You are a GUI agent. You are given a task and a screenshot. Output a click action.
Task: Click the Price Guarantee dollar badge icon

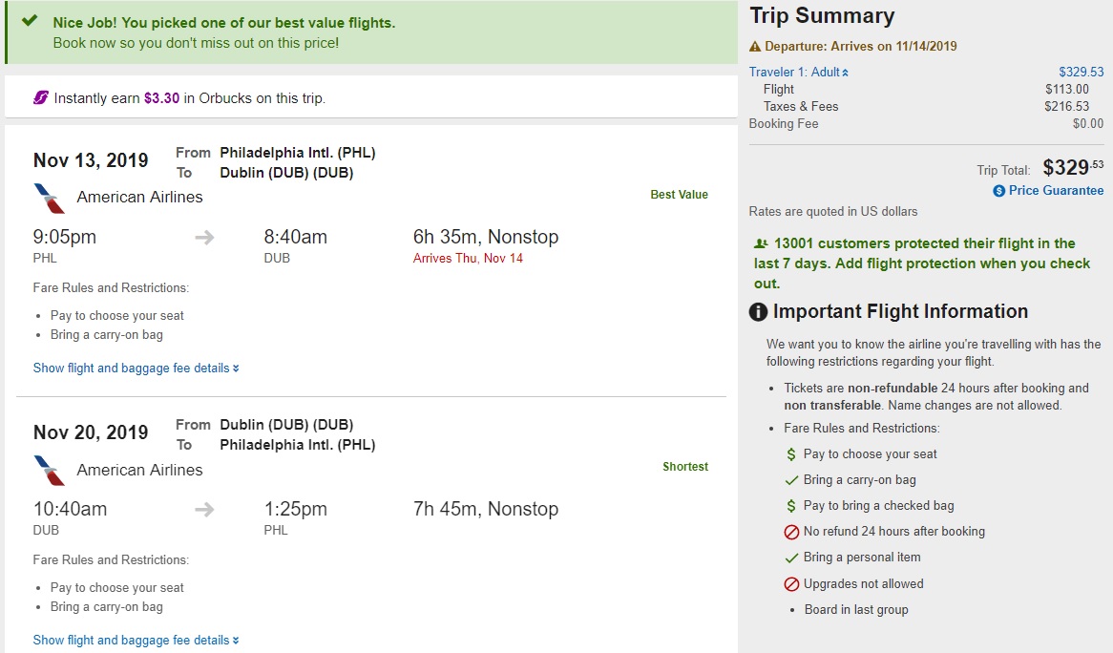point(998,191)
